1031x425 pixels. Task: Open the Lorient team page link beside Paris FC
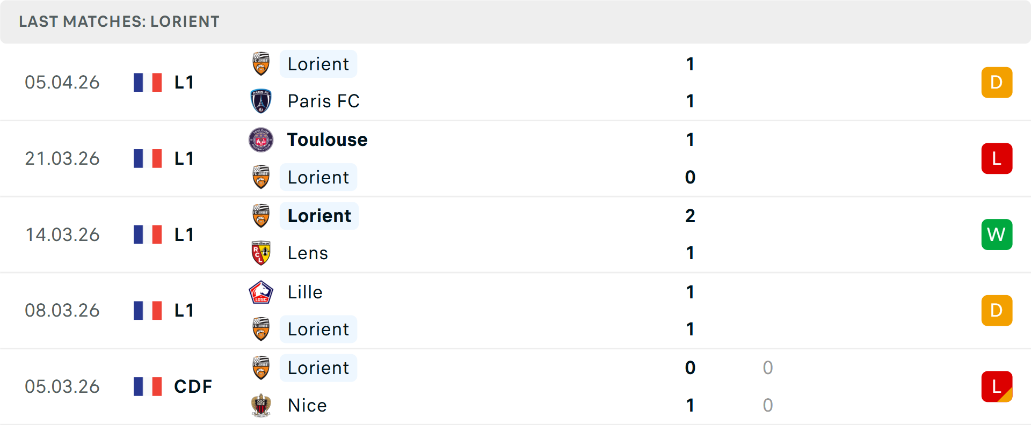tap(318, 64)
